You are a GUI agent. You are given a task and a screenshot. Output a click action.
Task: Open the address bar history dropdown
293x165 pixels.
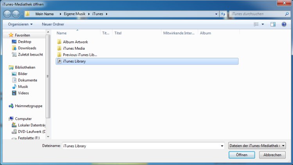point(216,14)
